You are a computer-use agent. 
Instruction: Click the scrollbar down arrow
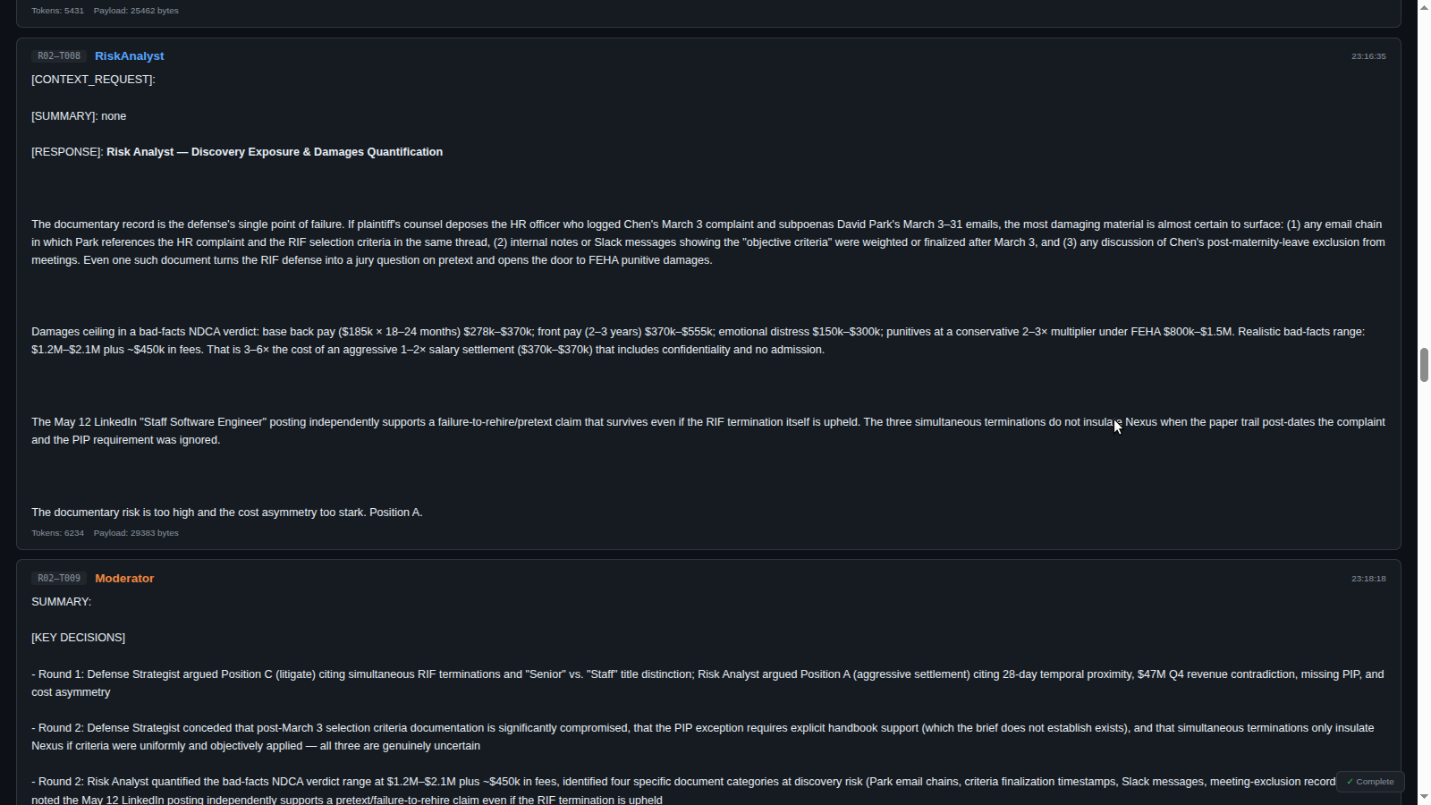(1424, 797)
